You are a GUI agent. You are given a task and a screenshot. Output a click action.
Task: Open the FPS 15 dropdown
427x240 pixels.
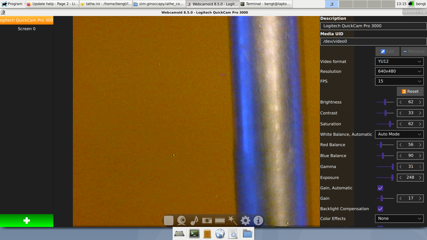399,81
